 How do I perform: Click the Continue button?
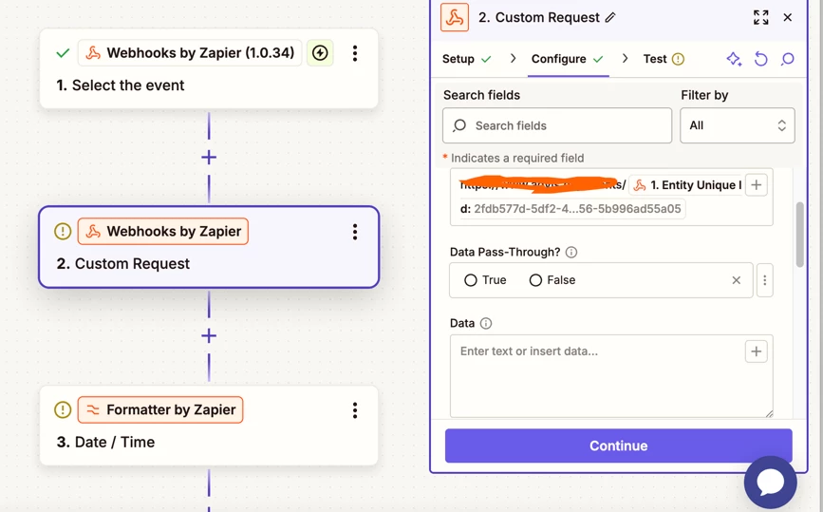point(618,446)
